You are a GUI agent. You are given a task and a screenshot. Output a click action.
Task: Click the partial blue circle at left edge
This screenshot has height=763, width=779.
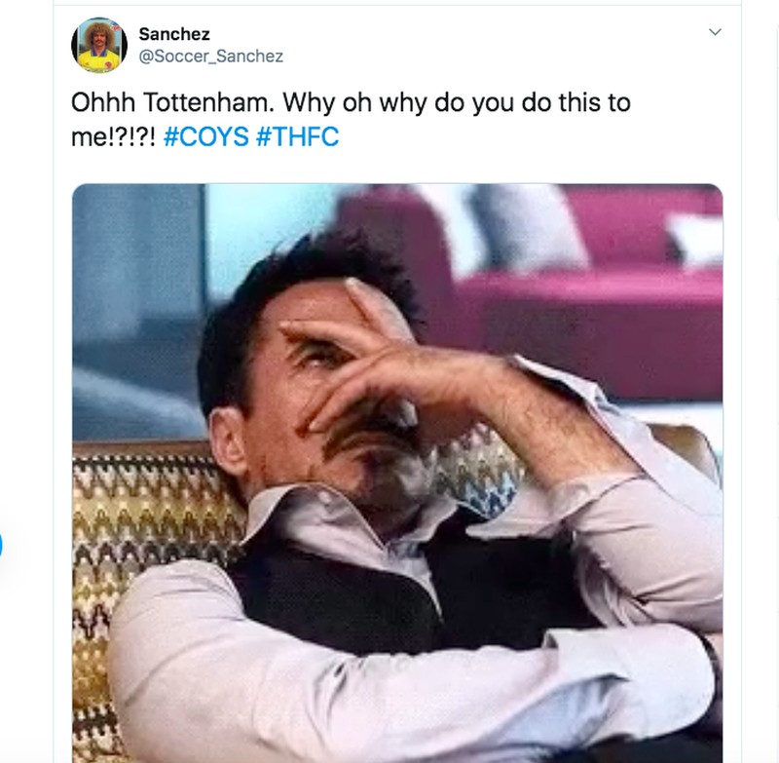(x=2, y=546)
